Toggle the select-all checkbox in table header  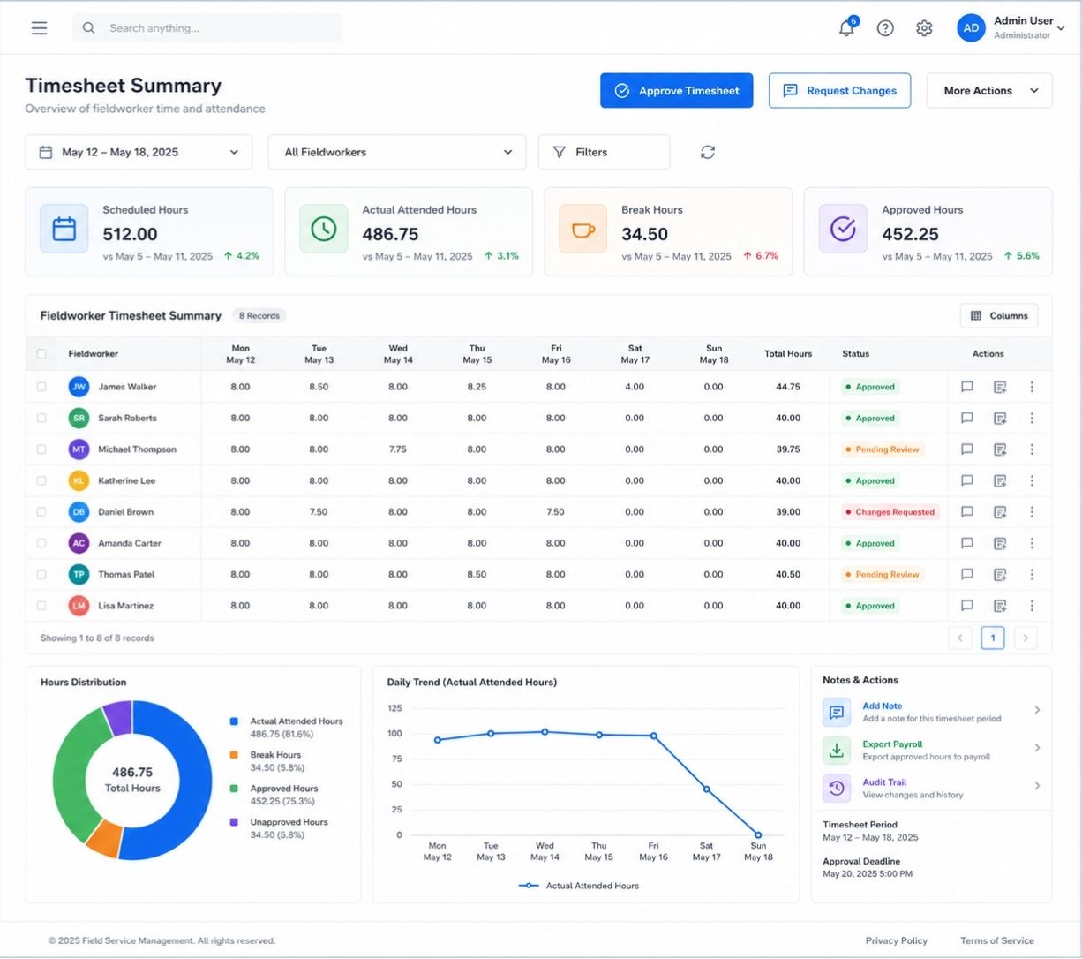[x=41, y=354]
